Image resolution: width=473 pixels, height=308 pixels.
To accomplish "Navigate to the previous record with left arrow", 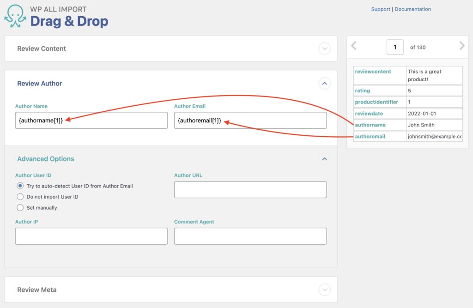I will coord(354,46).
